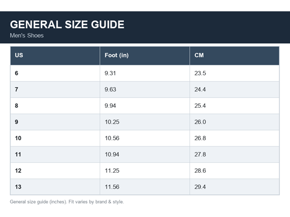
Task: Click the Men's Shoes subtitle
Action: point(27,35)
